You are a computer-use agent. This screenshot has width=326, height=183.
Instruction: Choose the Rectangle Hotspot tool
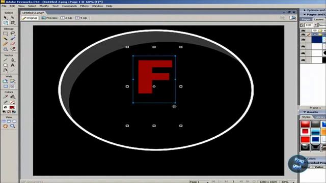coord(6,81)
